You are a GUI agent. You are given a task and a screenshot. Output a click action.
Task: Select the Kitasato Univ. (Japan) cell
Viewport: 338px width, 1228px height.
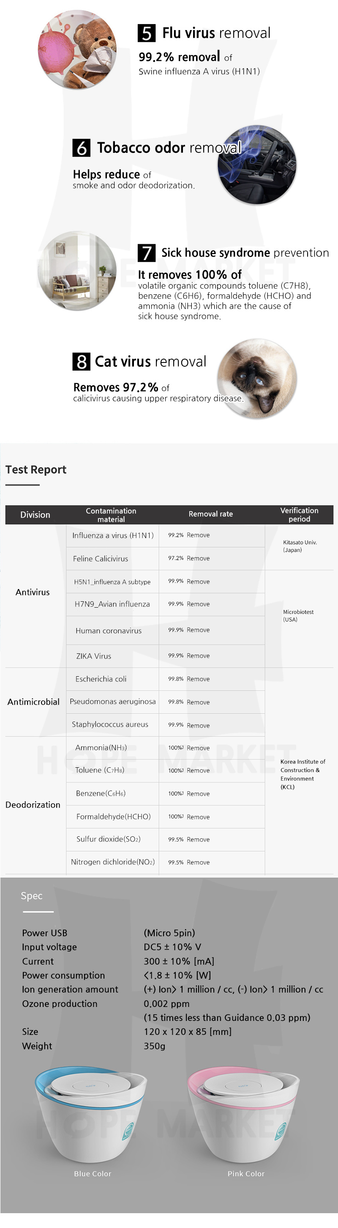click(300, 546)
